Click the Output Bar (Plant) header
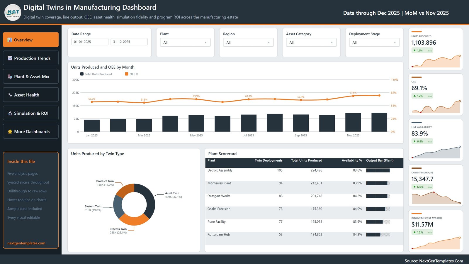Viewport: 469px width, 264px height. point(380,160)
